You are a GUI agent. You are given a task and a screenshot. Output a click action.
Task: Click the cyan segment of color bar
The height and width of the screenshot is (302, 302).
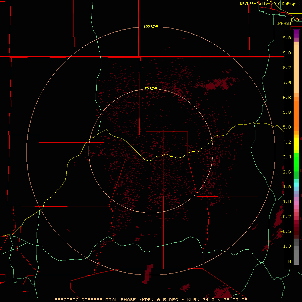(296, 184)
